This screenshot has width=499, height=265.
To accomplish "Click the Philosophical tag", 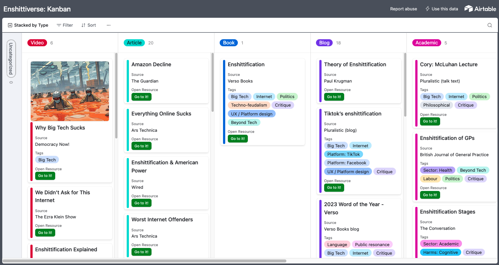I will point(436,105).
